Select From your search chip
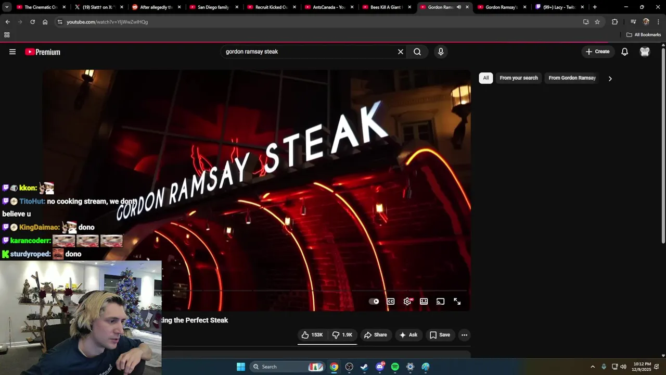The width and height of the screenshot is (666, 375). click(x=519, y=78)
